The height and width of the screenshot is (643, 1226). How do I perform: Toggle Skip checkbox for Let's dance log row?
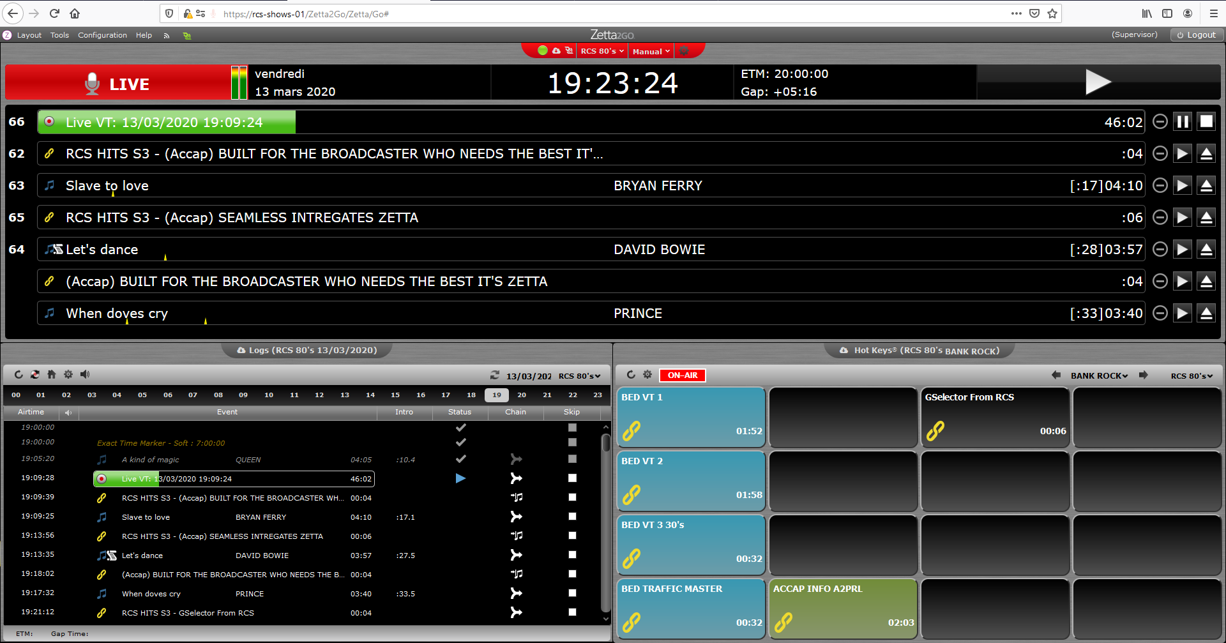(572, 555)
